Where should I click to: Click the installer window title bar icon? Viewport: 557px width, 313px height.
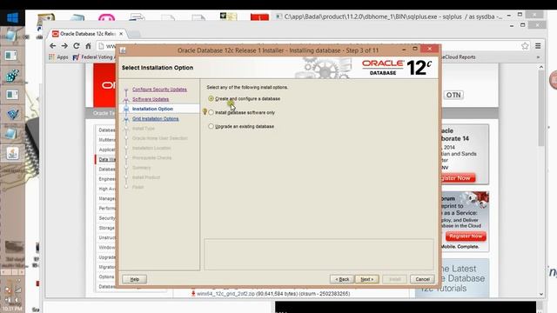coord(123,50)
